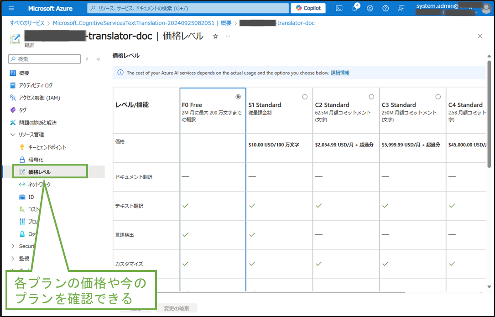This screenshot has height=317, width=495.
Task: Click the Copilot button
Action: point(308,8)
